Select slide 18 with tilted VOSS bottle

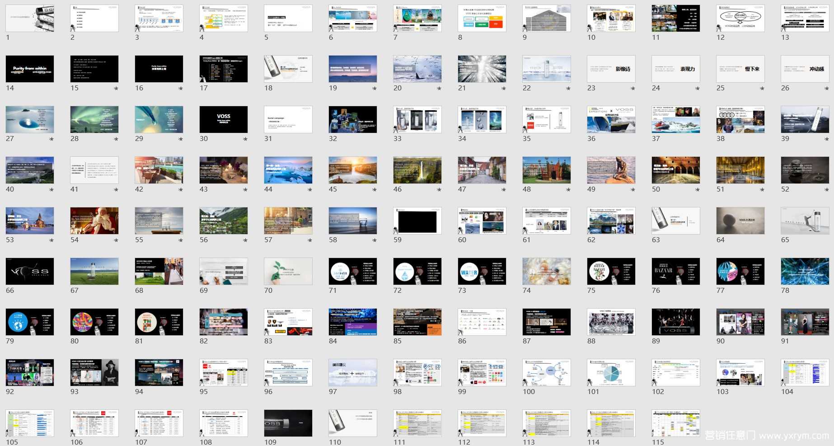(288, 69)
